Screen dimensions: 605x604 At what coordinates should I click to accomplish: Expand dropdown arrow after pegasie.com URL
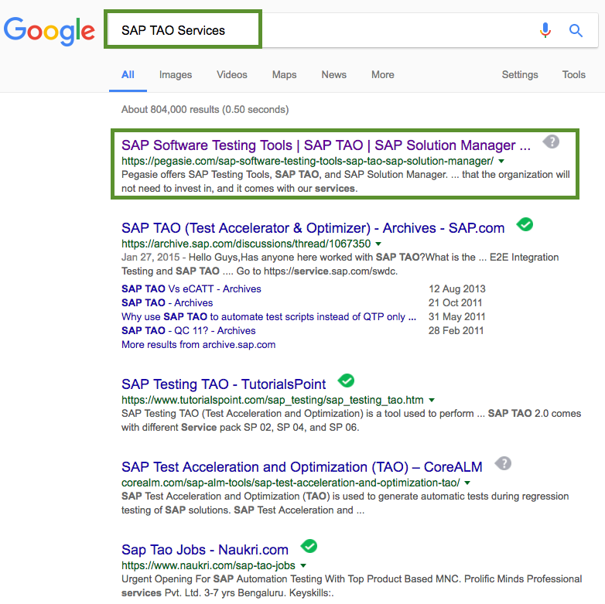[x=501, y=161]
